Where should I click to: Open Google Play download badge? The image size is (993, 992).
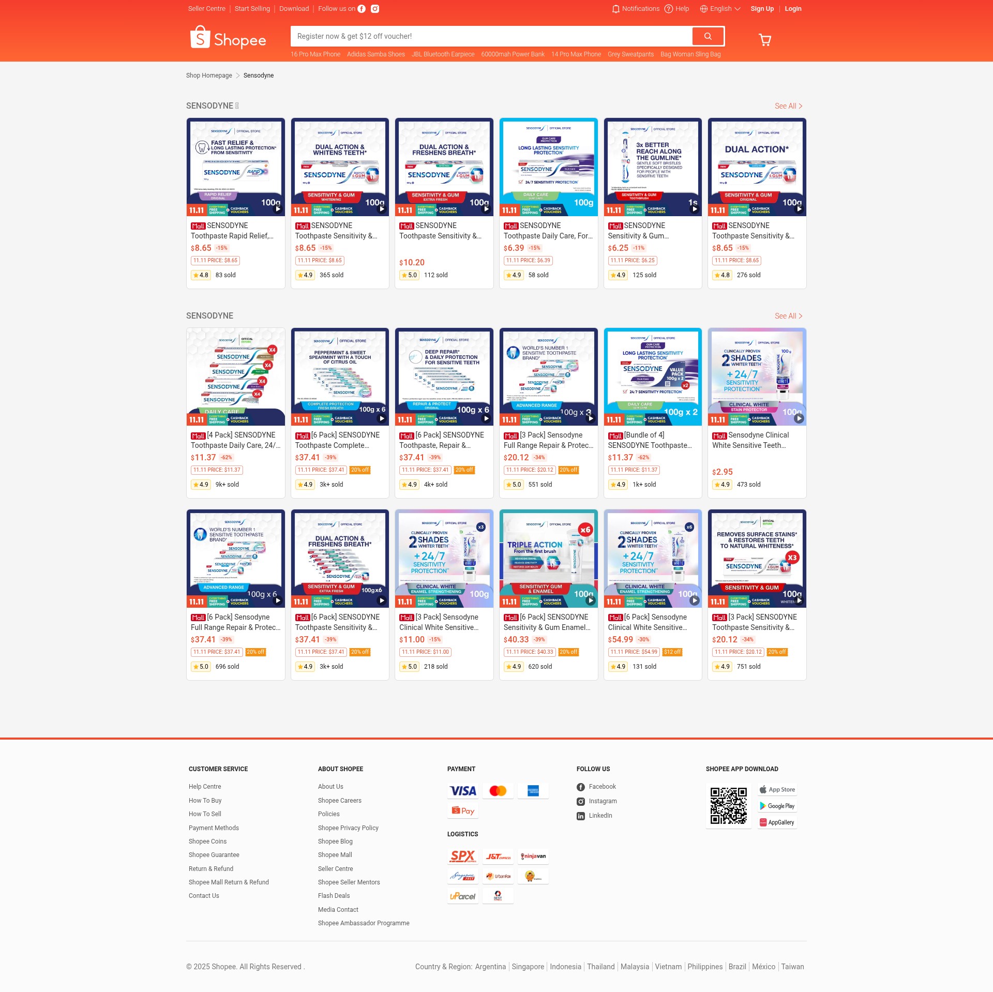777,806
